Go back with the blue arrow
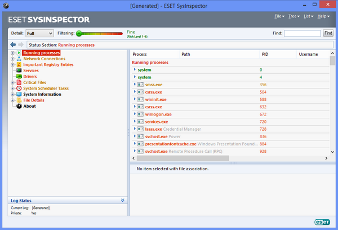This screenshot has height=230, width=338. tap(13, 45)
